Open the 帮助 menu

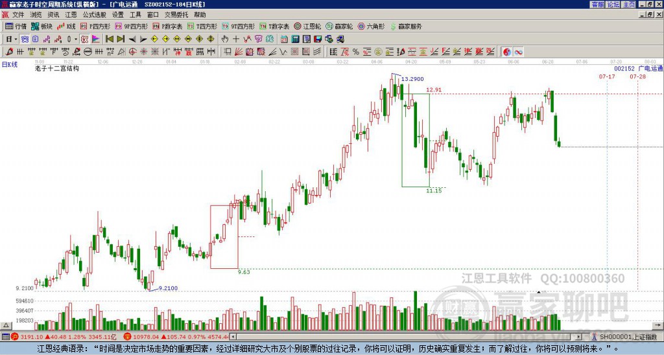point(200,15)
